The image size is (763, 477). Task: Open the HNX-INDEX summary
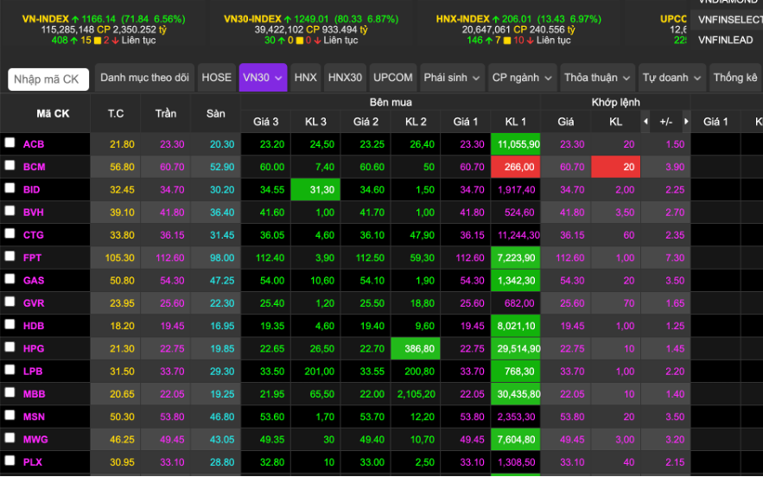518,29
